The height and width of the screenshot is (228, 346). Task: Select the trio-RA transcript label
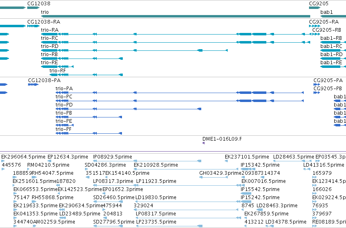pos(50,30)
